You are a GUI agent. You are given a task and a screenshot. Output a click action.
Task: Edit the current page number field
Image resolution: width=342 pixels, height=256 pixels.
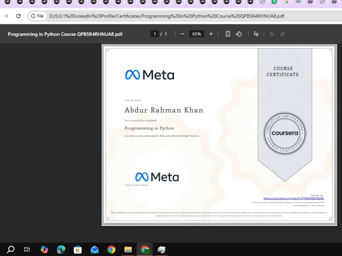click(155, 34)
